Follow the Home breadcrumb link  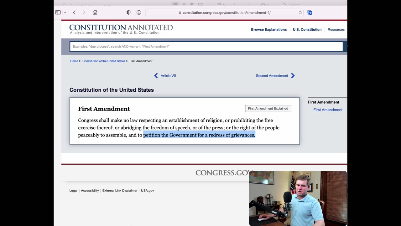(x=74, y=61)
